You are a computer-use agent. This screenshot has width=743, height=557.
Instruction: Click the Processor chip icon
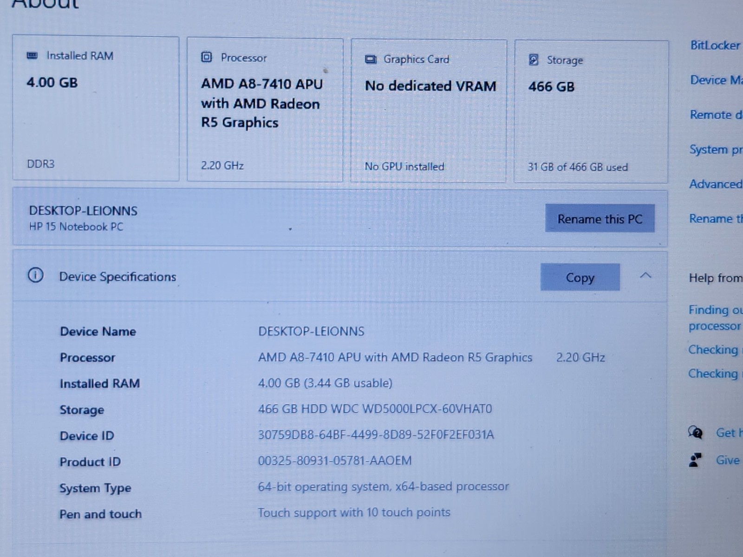point(206,57)
